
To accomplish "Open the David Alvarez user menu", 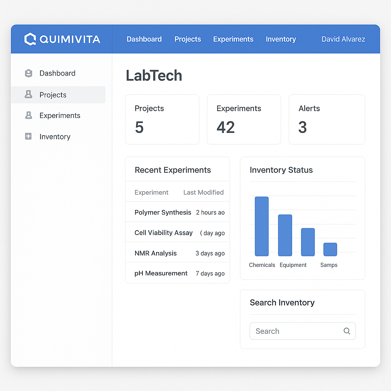I will point(343,39).
